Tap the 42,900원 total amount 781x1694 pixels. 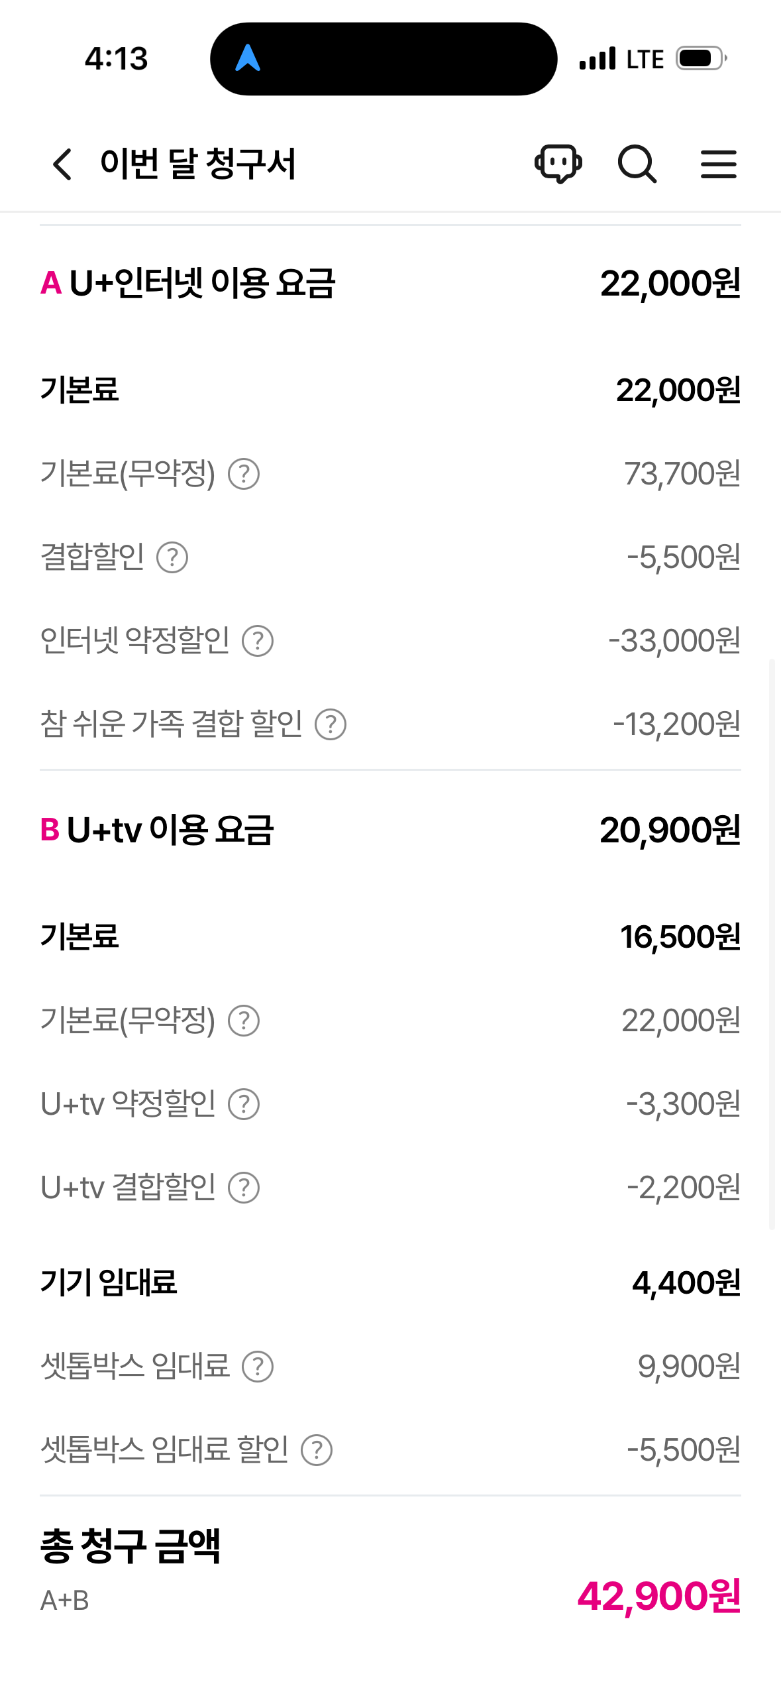[x=659, y=1596]
